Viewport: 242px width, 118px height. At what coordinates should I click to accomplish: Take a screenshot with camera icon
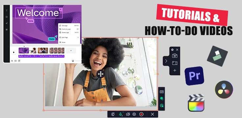[x=175, y=56]
